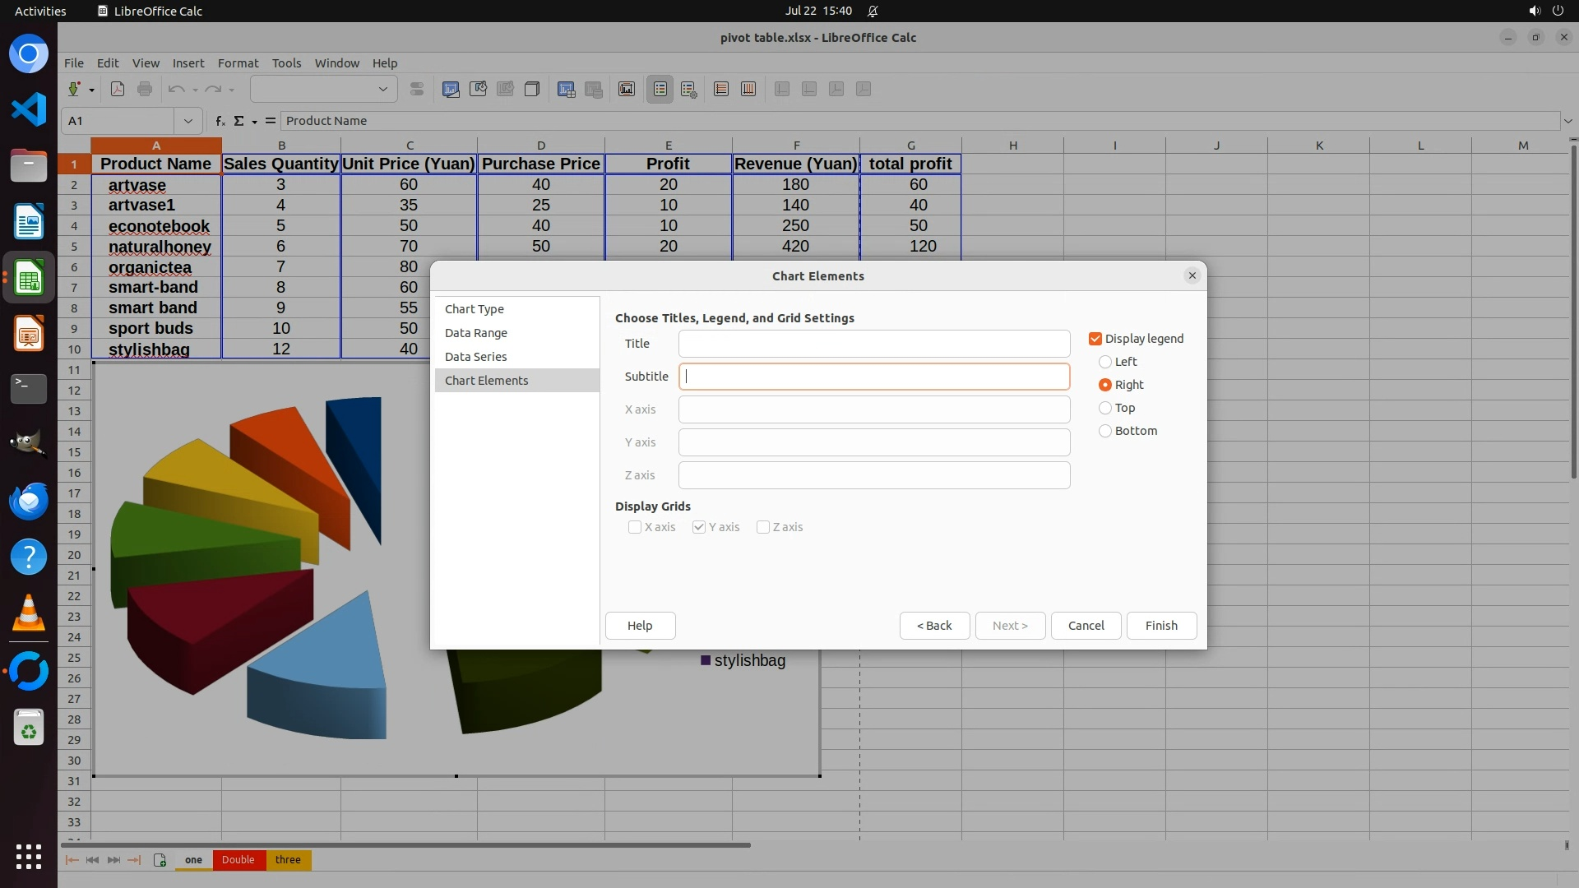Toggle the Legend On/Off toolbar icon
This screenshot has height=888, width=1579.
660,89
